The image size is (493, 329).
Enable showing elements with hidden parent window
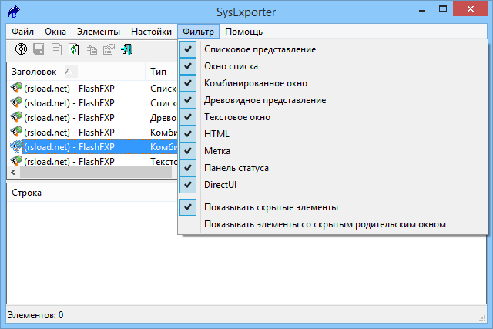click(324, 224)
